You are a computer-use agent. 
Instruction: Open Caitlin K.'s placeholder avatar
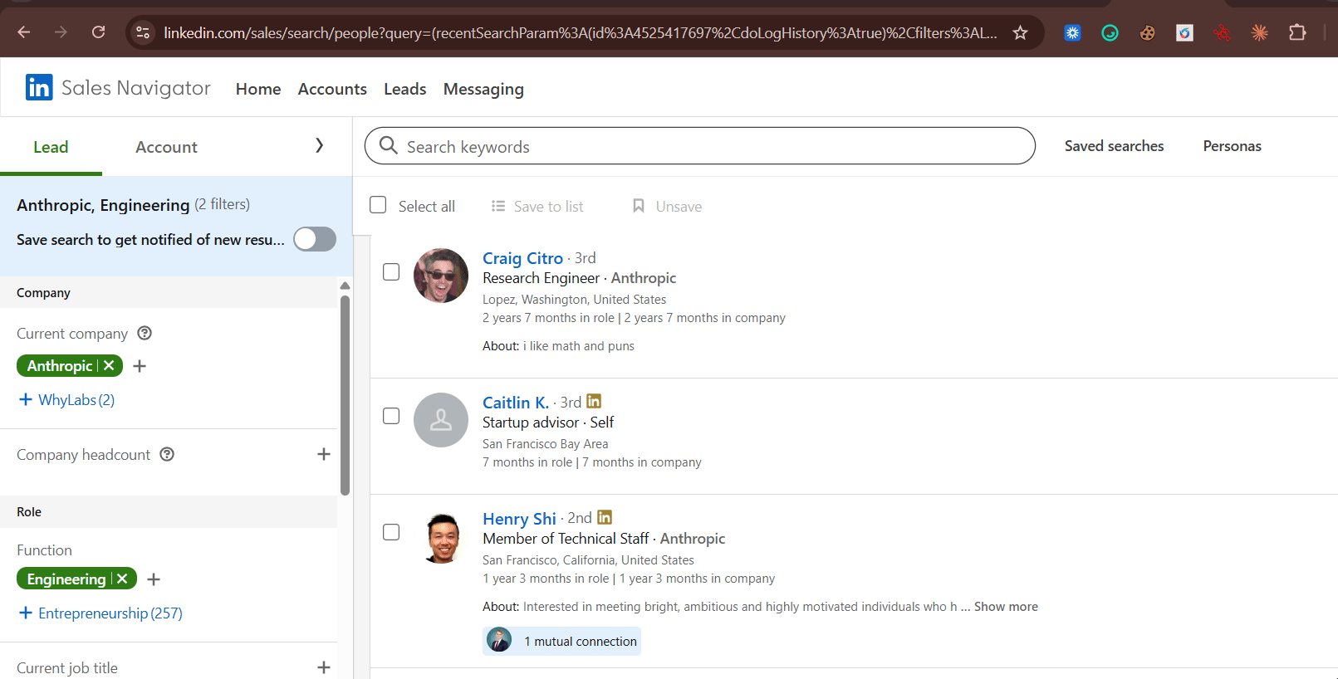coord(441,420)
